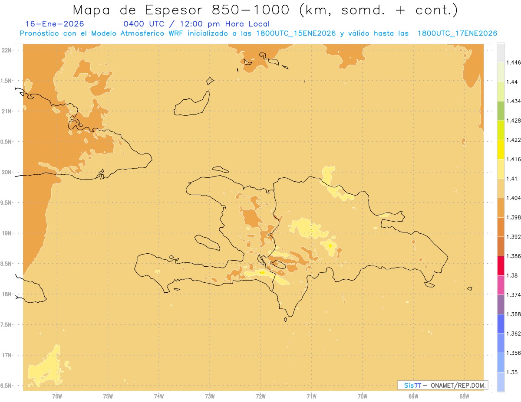Click the longitude label 68W
The height and width of the screenshot is (402, 521).
[464, 396]
